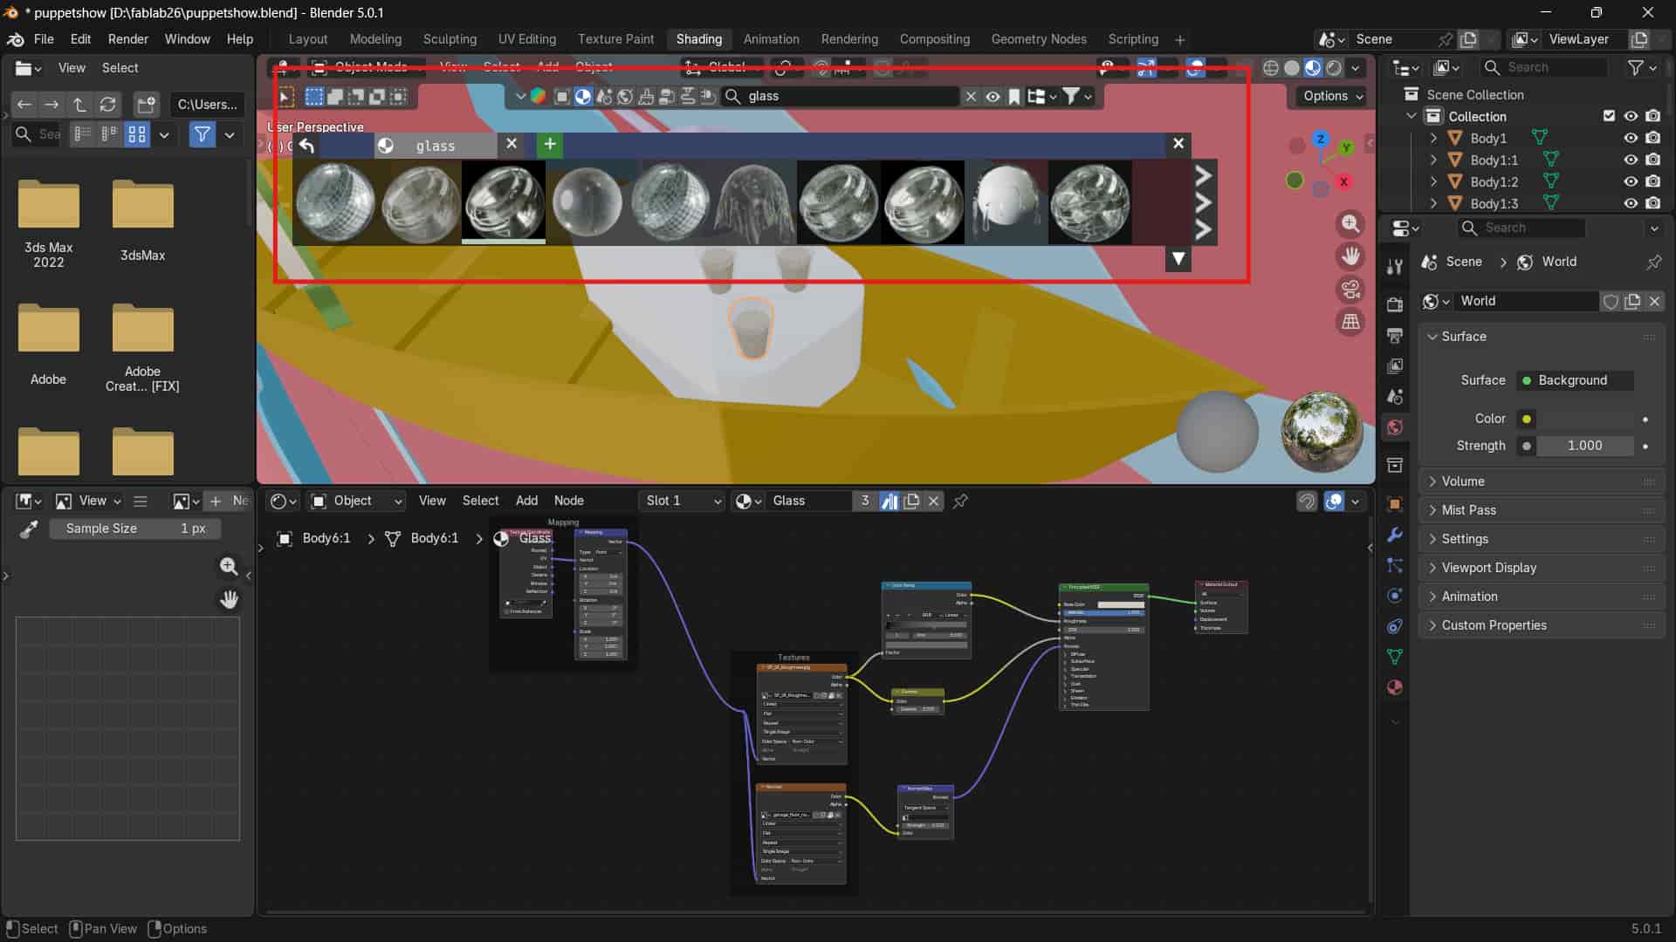Hide Body1:2 with its eye icon

(1630, 181)
